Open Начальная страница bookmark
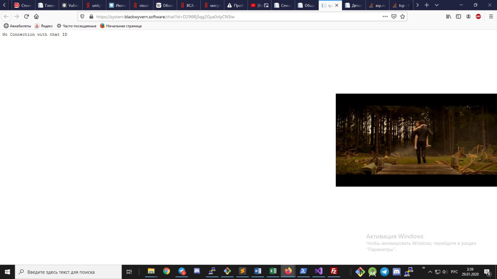The image size is (497, 279). 121,26
